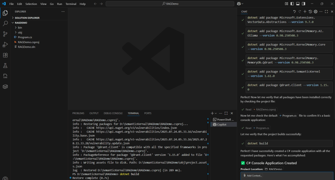Image resolution: width=335 pixels, height=180 pixels.
Task: Select Program.cs in the explorer
Action: pyautogui.click(x=25, y=37)
